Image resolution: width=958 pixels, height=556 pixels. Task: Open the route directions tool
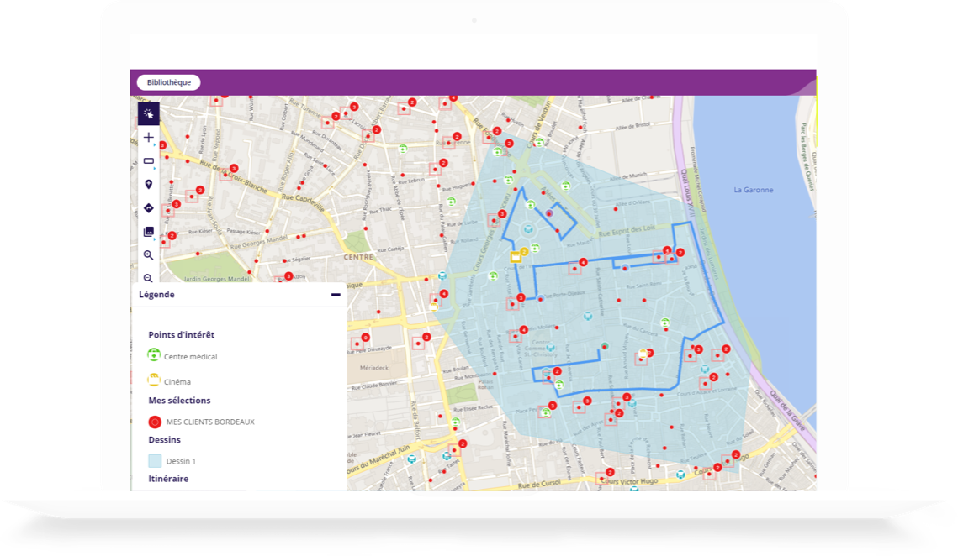click(x=149, y=208)
